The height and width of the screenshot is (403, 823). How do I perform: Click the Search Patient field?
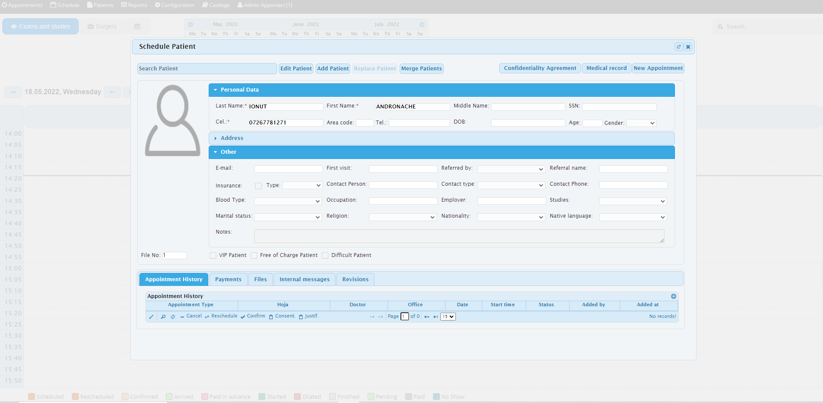(x=207, y=69)
